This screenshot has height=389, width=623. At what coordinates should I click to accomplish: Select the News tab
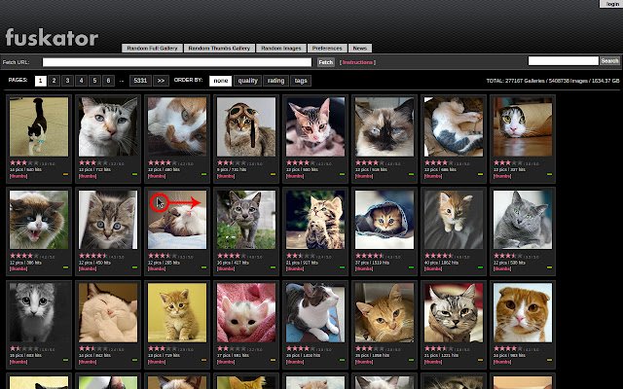[360, 48]
